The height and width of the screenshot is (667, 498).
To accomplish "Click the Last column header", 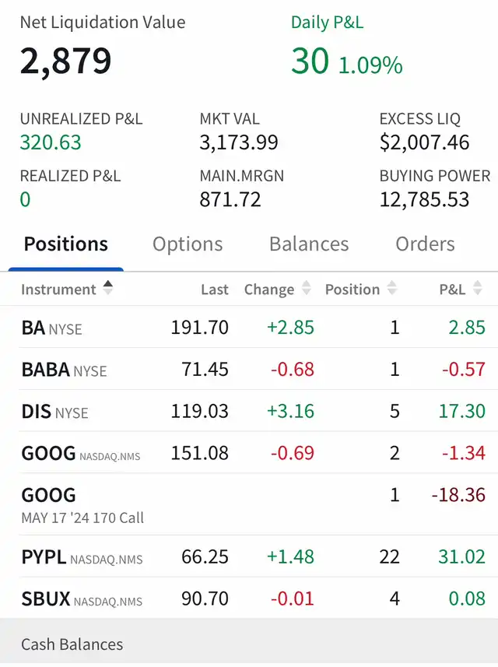I will [215, 290].
